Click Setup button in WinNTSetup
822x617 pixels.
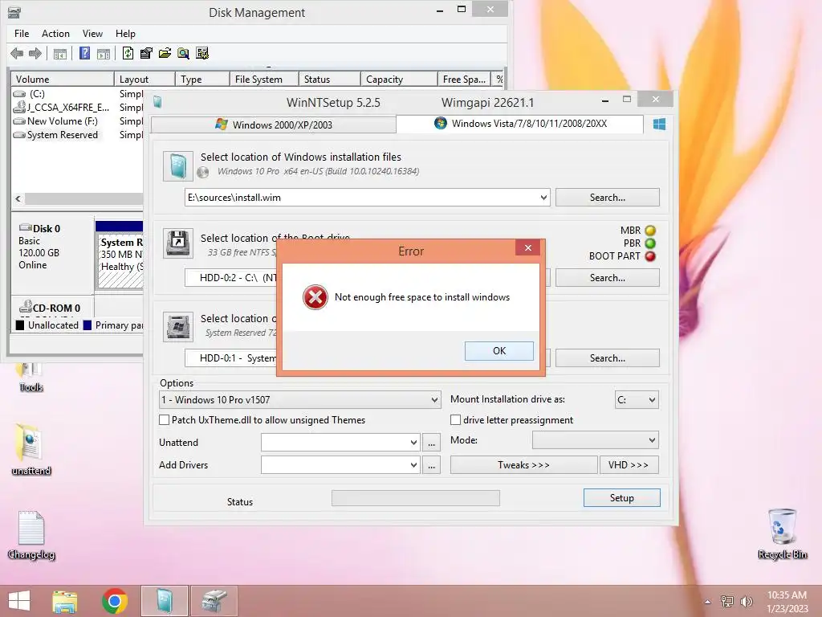point(622,498)
